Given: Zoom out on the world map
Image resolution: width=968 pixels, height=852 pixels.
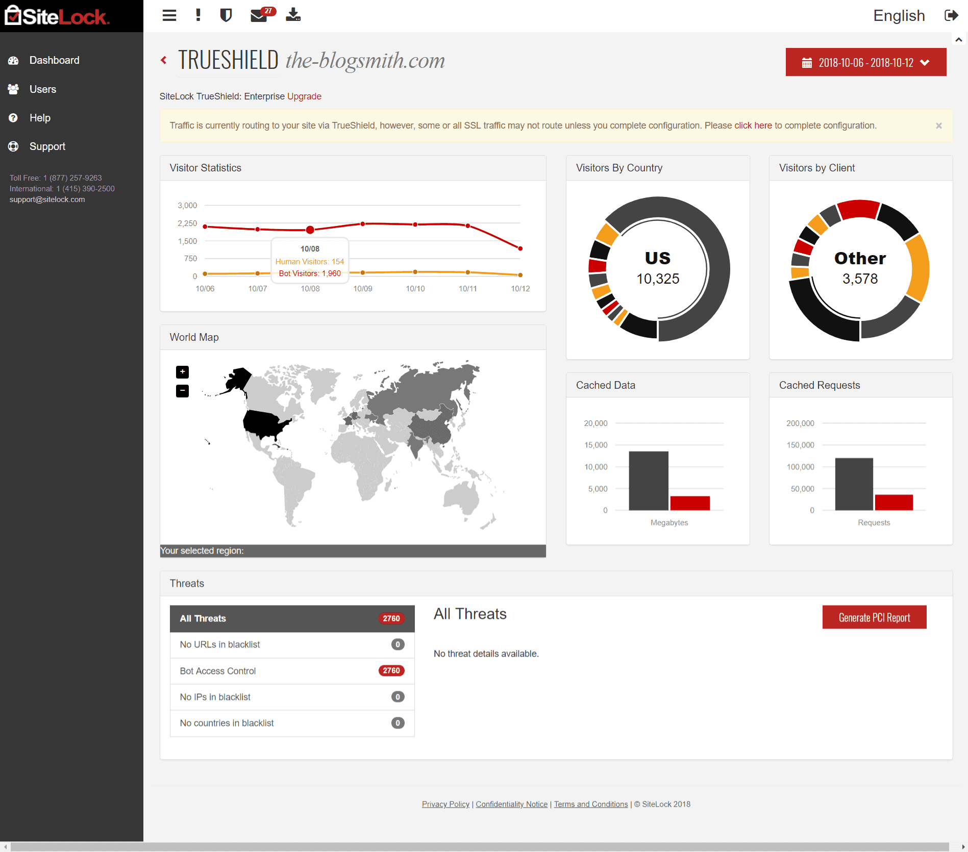Looking at the screenshot, I should tap(182, 391).
